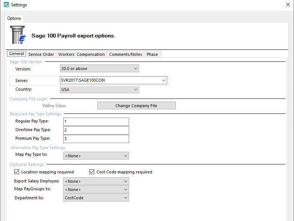
Task: Click the Sage 100 Payroll export options heading
Action: click(73, 36)
